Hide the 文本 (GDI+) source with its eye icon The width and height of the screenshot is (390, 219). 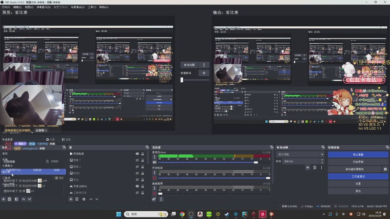[137, 186]
